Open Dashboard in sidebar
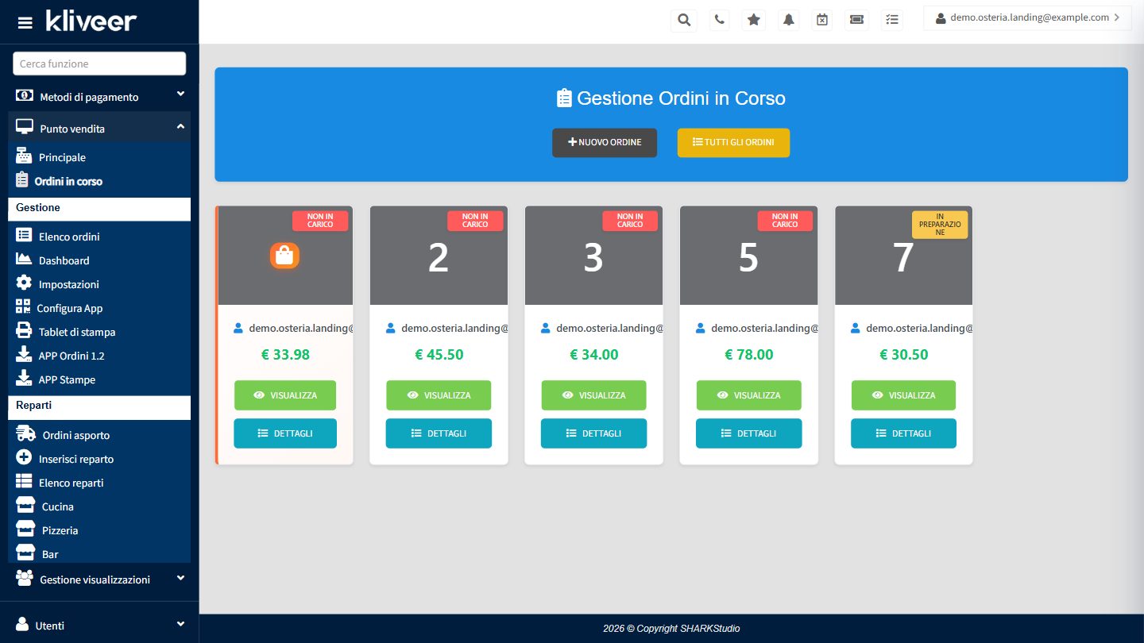This screenshot has height=643, width=1144. [99, 260]
